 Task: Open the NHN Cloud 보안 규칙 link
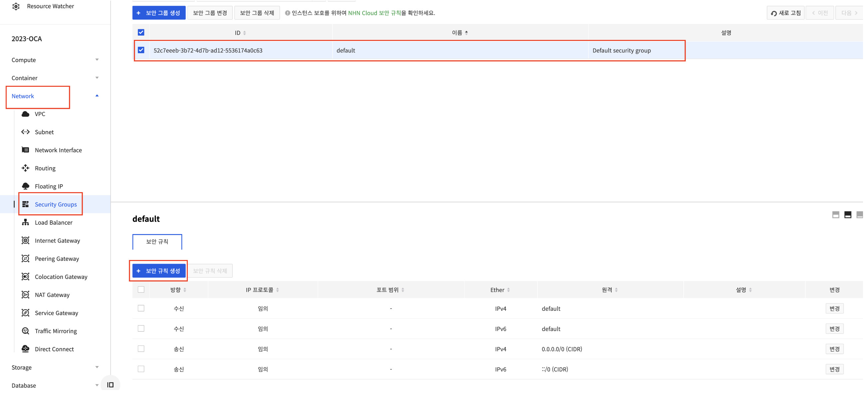click(375, 13)
